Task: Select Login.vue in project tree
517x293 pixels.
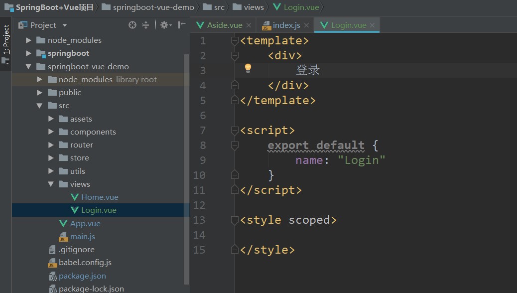Action: (x=99, y=210)
